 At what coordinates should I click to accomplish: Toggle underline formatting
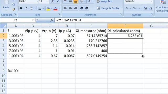[31, 8]
